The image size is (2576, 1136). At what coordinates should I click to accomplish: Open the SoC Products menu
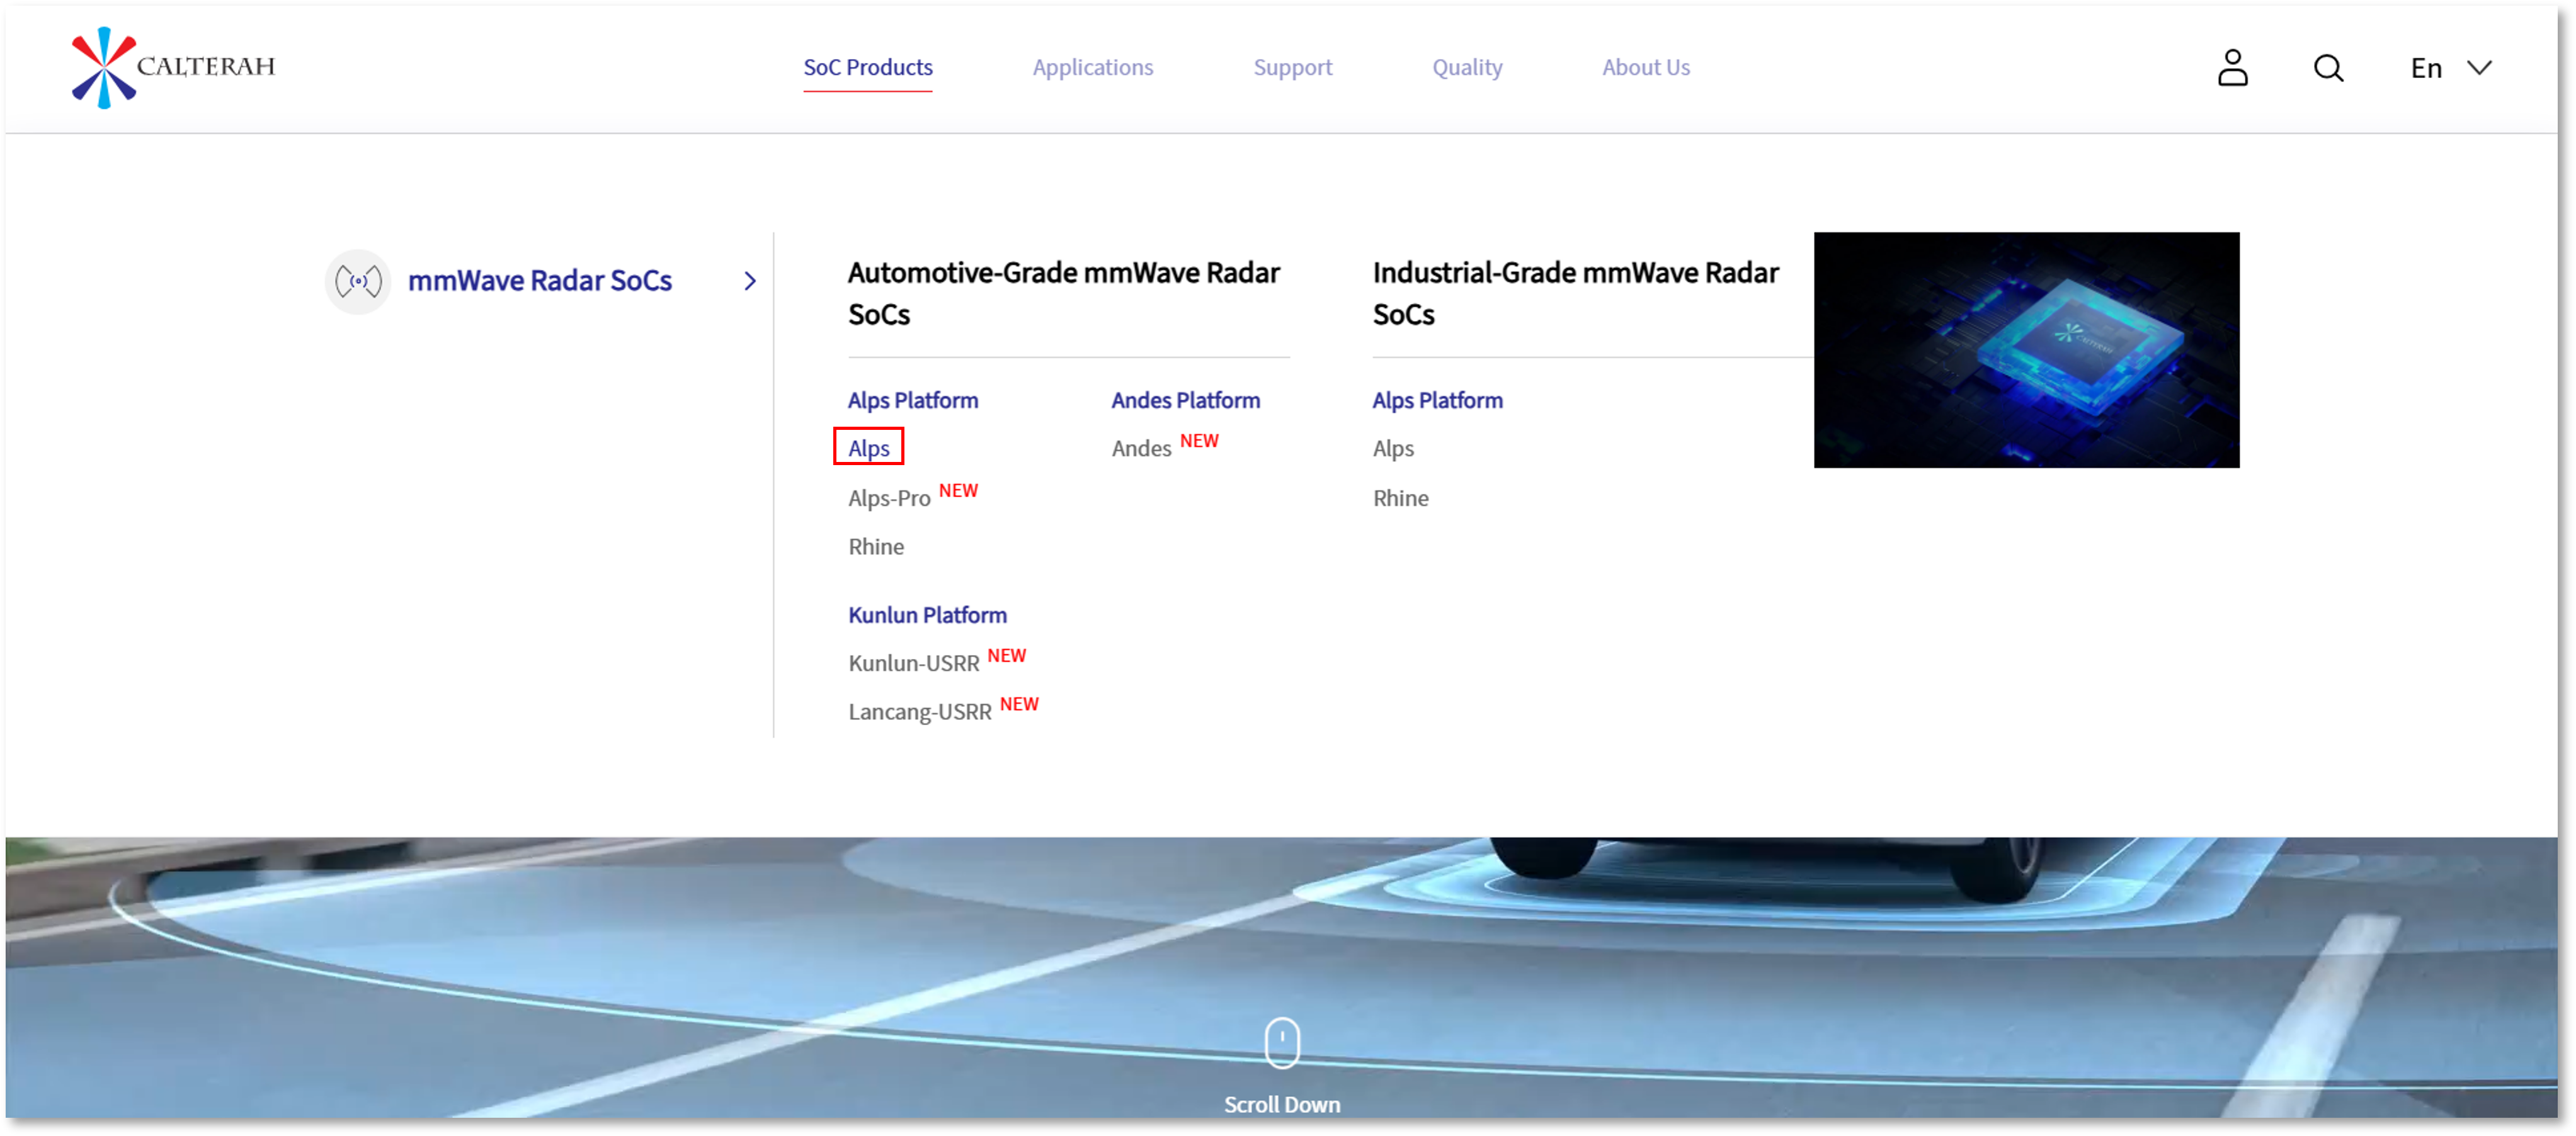pyautogui.click(x=867, y=68)
